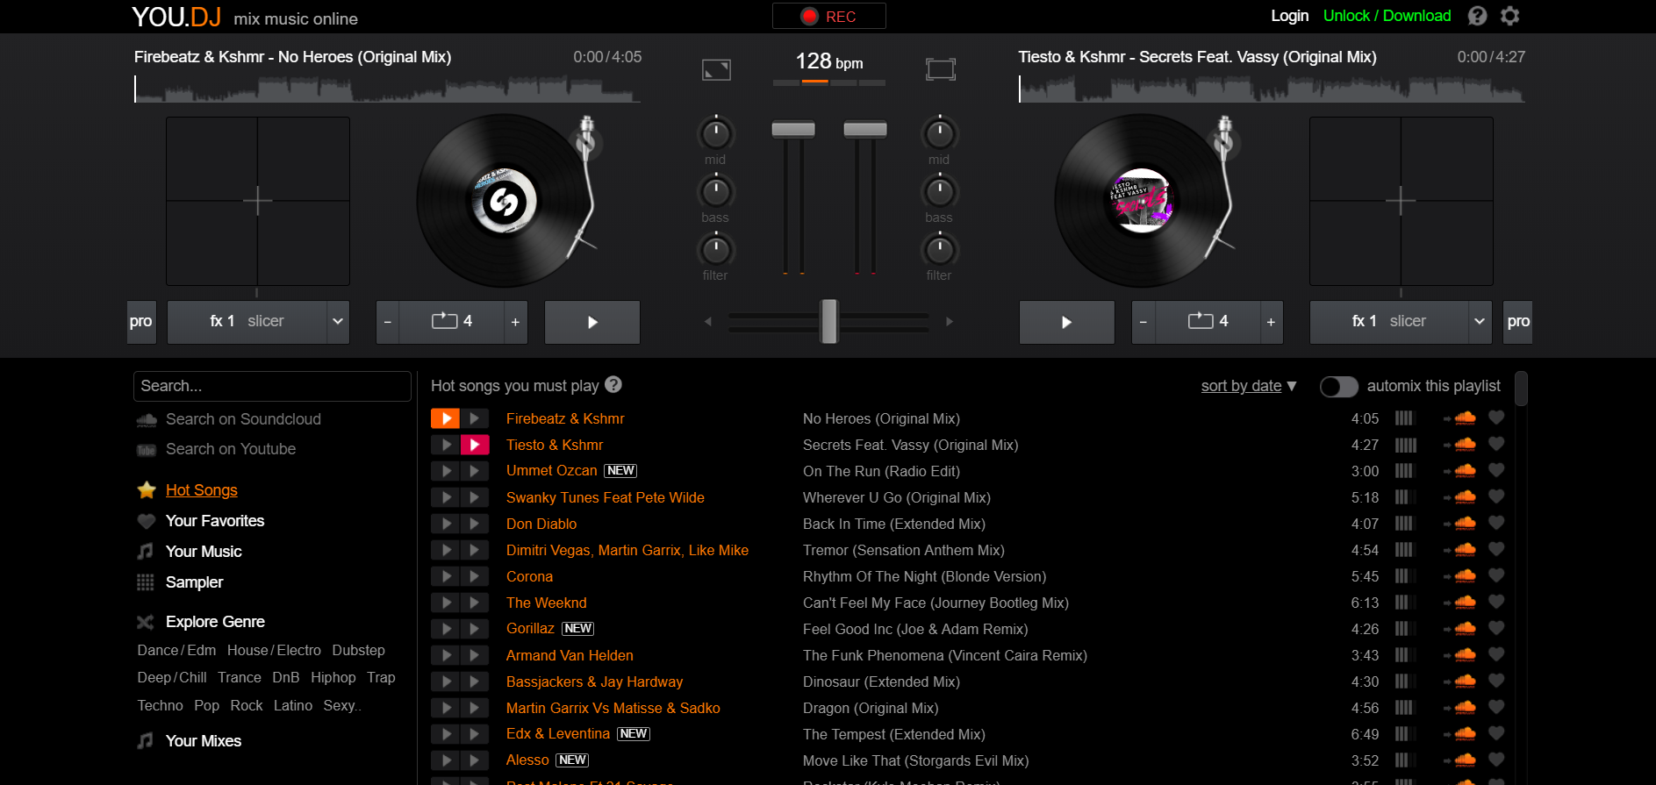The height and width of the screenshot is (785, 1656).
Task: Click the crossfader handle
Action: point(829,322)
